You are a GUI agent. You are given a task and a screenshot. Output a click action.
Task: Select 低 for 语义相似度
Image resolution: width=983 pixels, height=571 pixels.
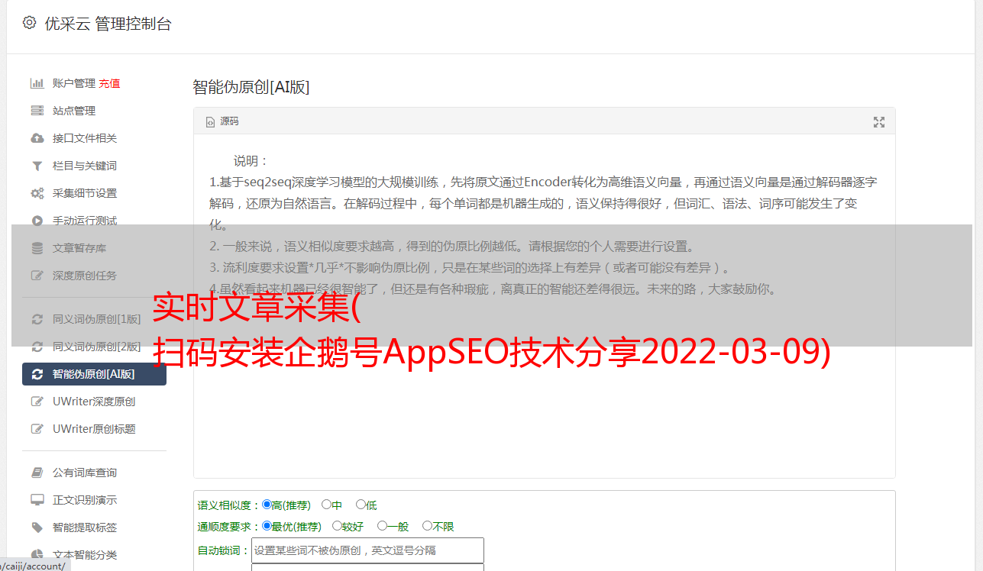pos(361,505)
